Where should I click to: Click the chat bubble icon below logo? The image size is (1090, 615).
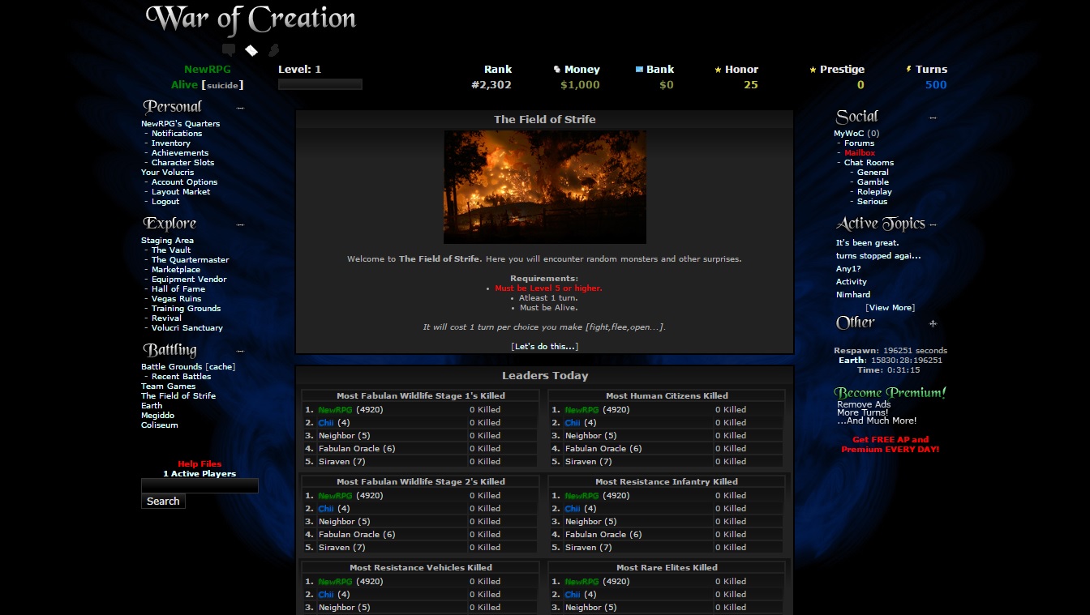229,50
